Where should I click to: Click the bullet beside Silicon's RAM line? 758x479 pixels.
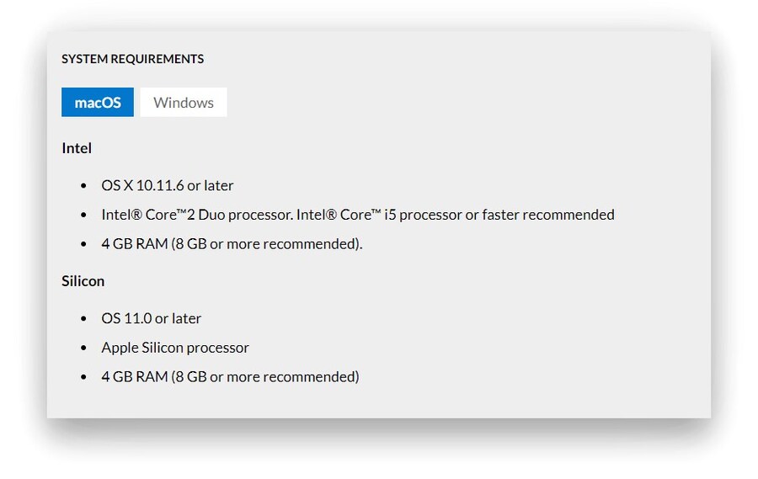[x=83, y=376]
